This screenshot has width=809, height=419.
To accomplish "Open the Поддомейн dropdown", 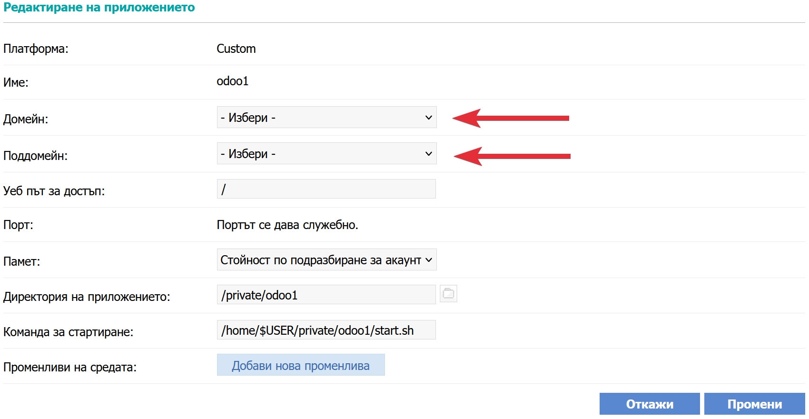I will point(326,153).
